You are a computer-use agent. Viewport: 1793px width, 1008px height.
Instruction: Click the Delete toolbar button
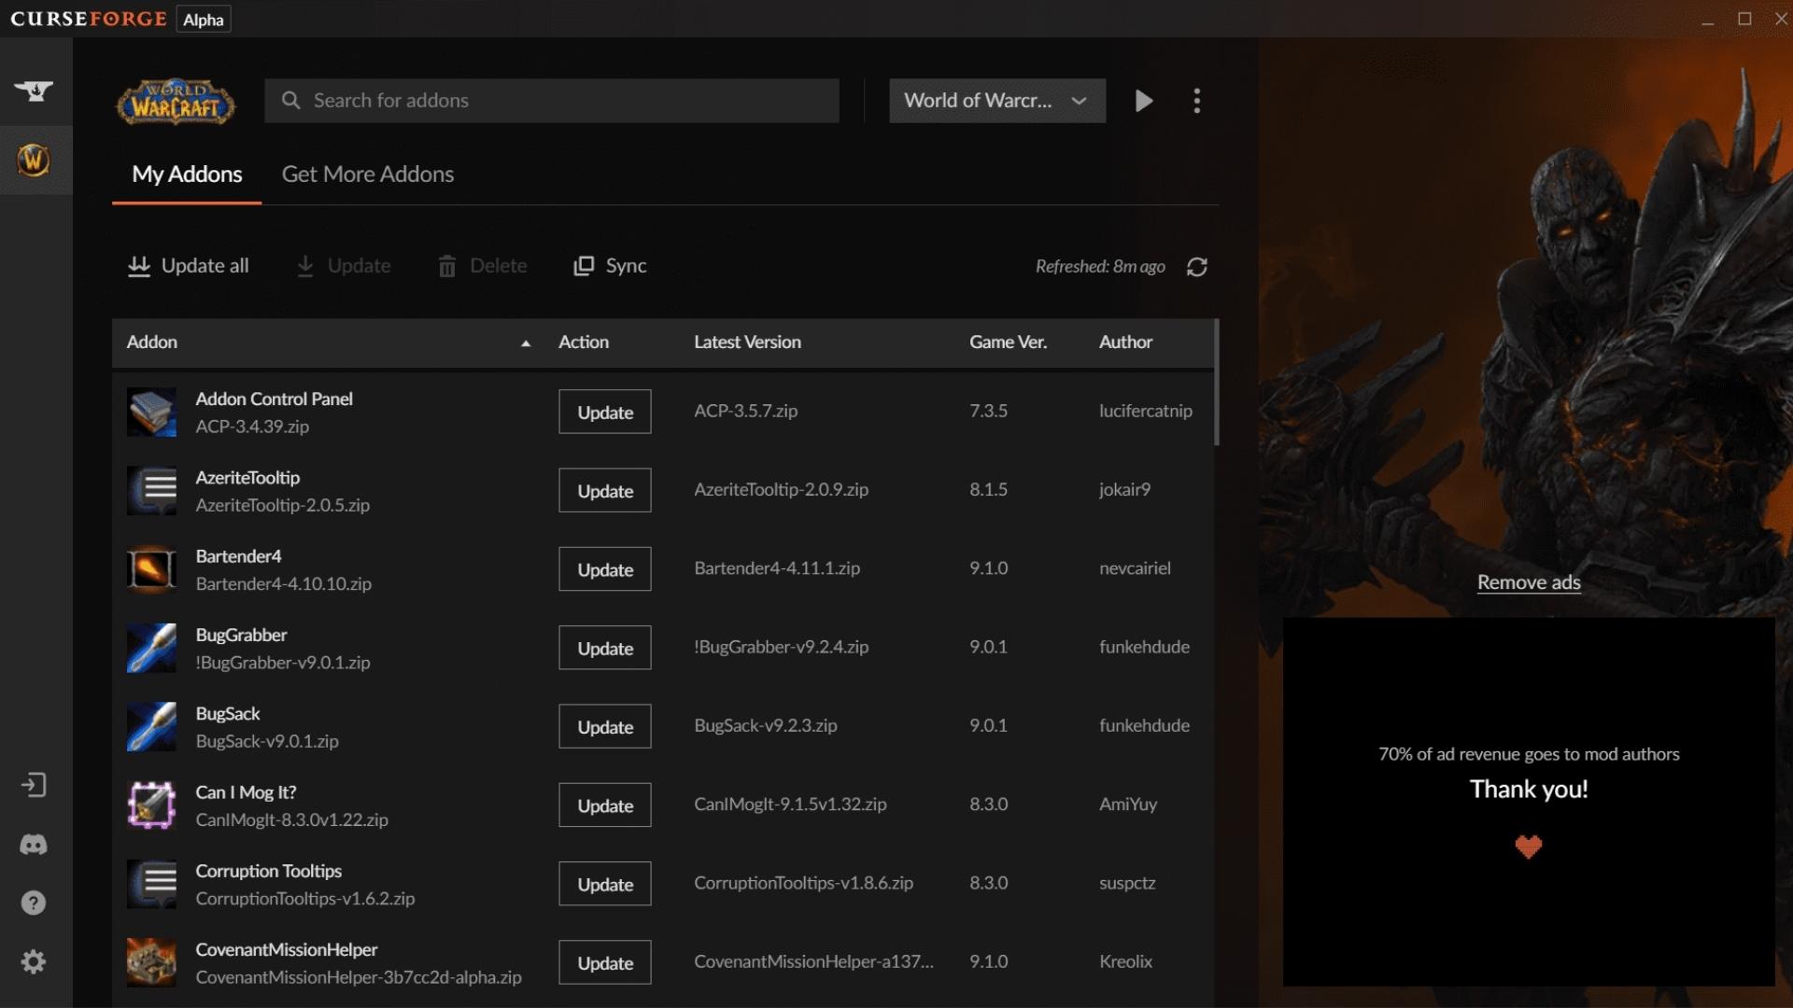(482, 266)
